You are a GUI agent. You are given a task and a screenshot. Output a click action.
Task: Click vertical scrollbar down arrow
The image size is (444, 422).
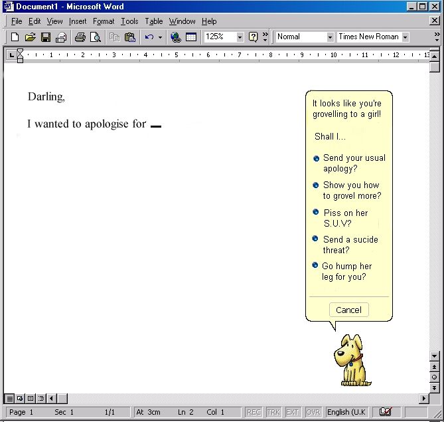(x=434, y=356)
